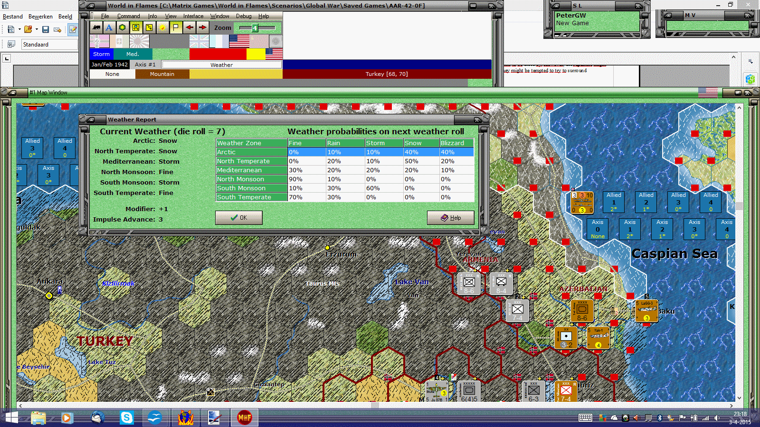
Task: Open File Explorer from the taskbar
Action: [x=38, y=418]
